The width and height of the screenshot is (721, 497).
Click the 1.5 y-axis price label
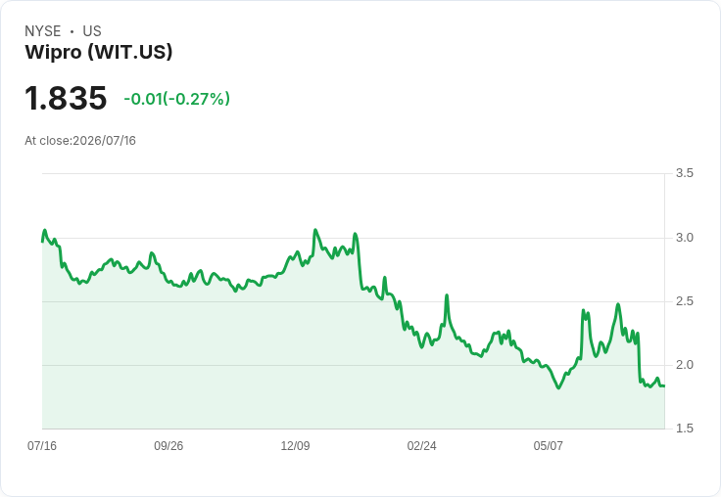click(684, 429)
